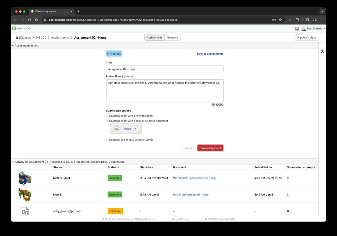Switch to the Assignments tab
This screenshot has width=337, height=236.
pos(154,38)
